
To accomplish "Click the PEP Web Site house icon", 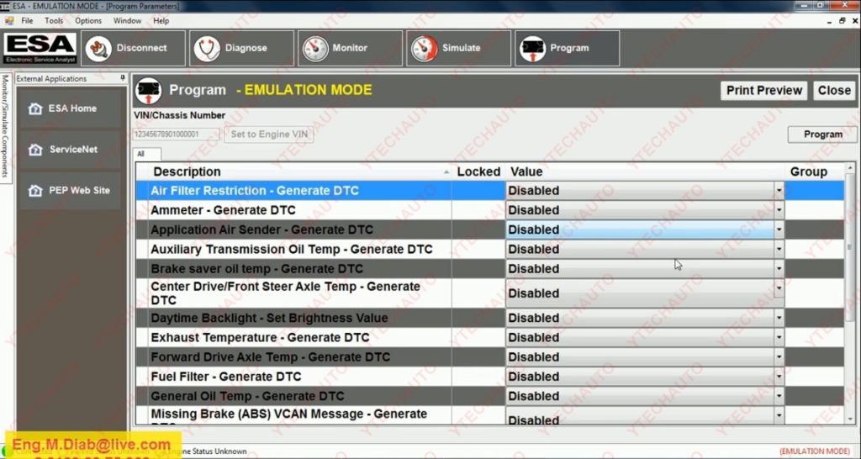I will coord(35,191).
